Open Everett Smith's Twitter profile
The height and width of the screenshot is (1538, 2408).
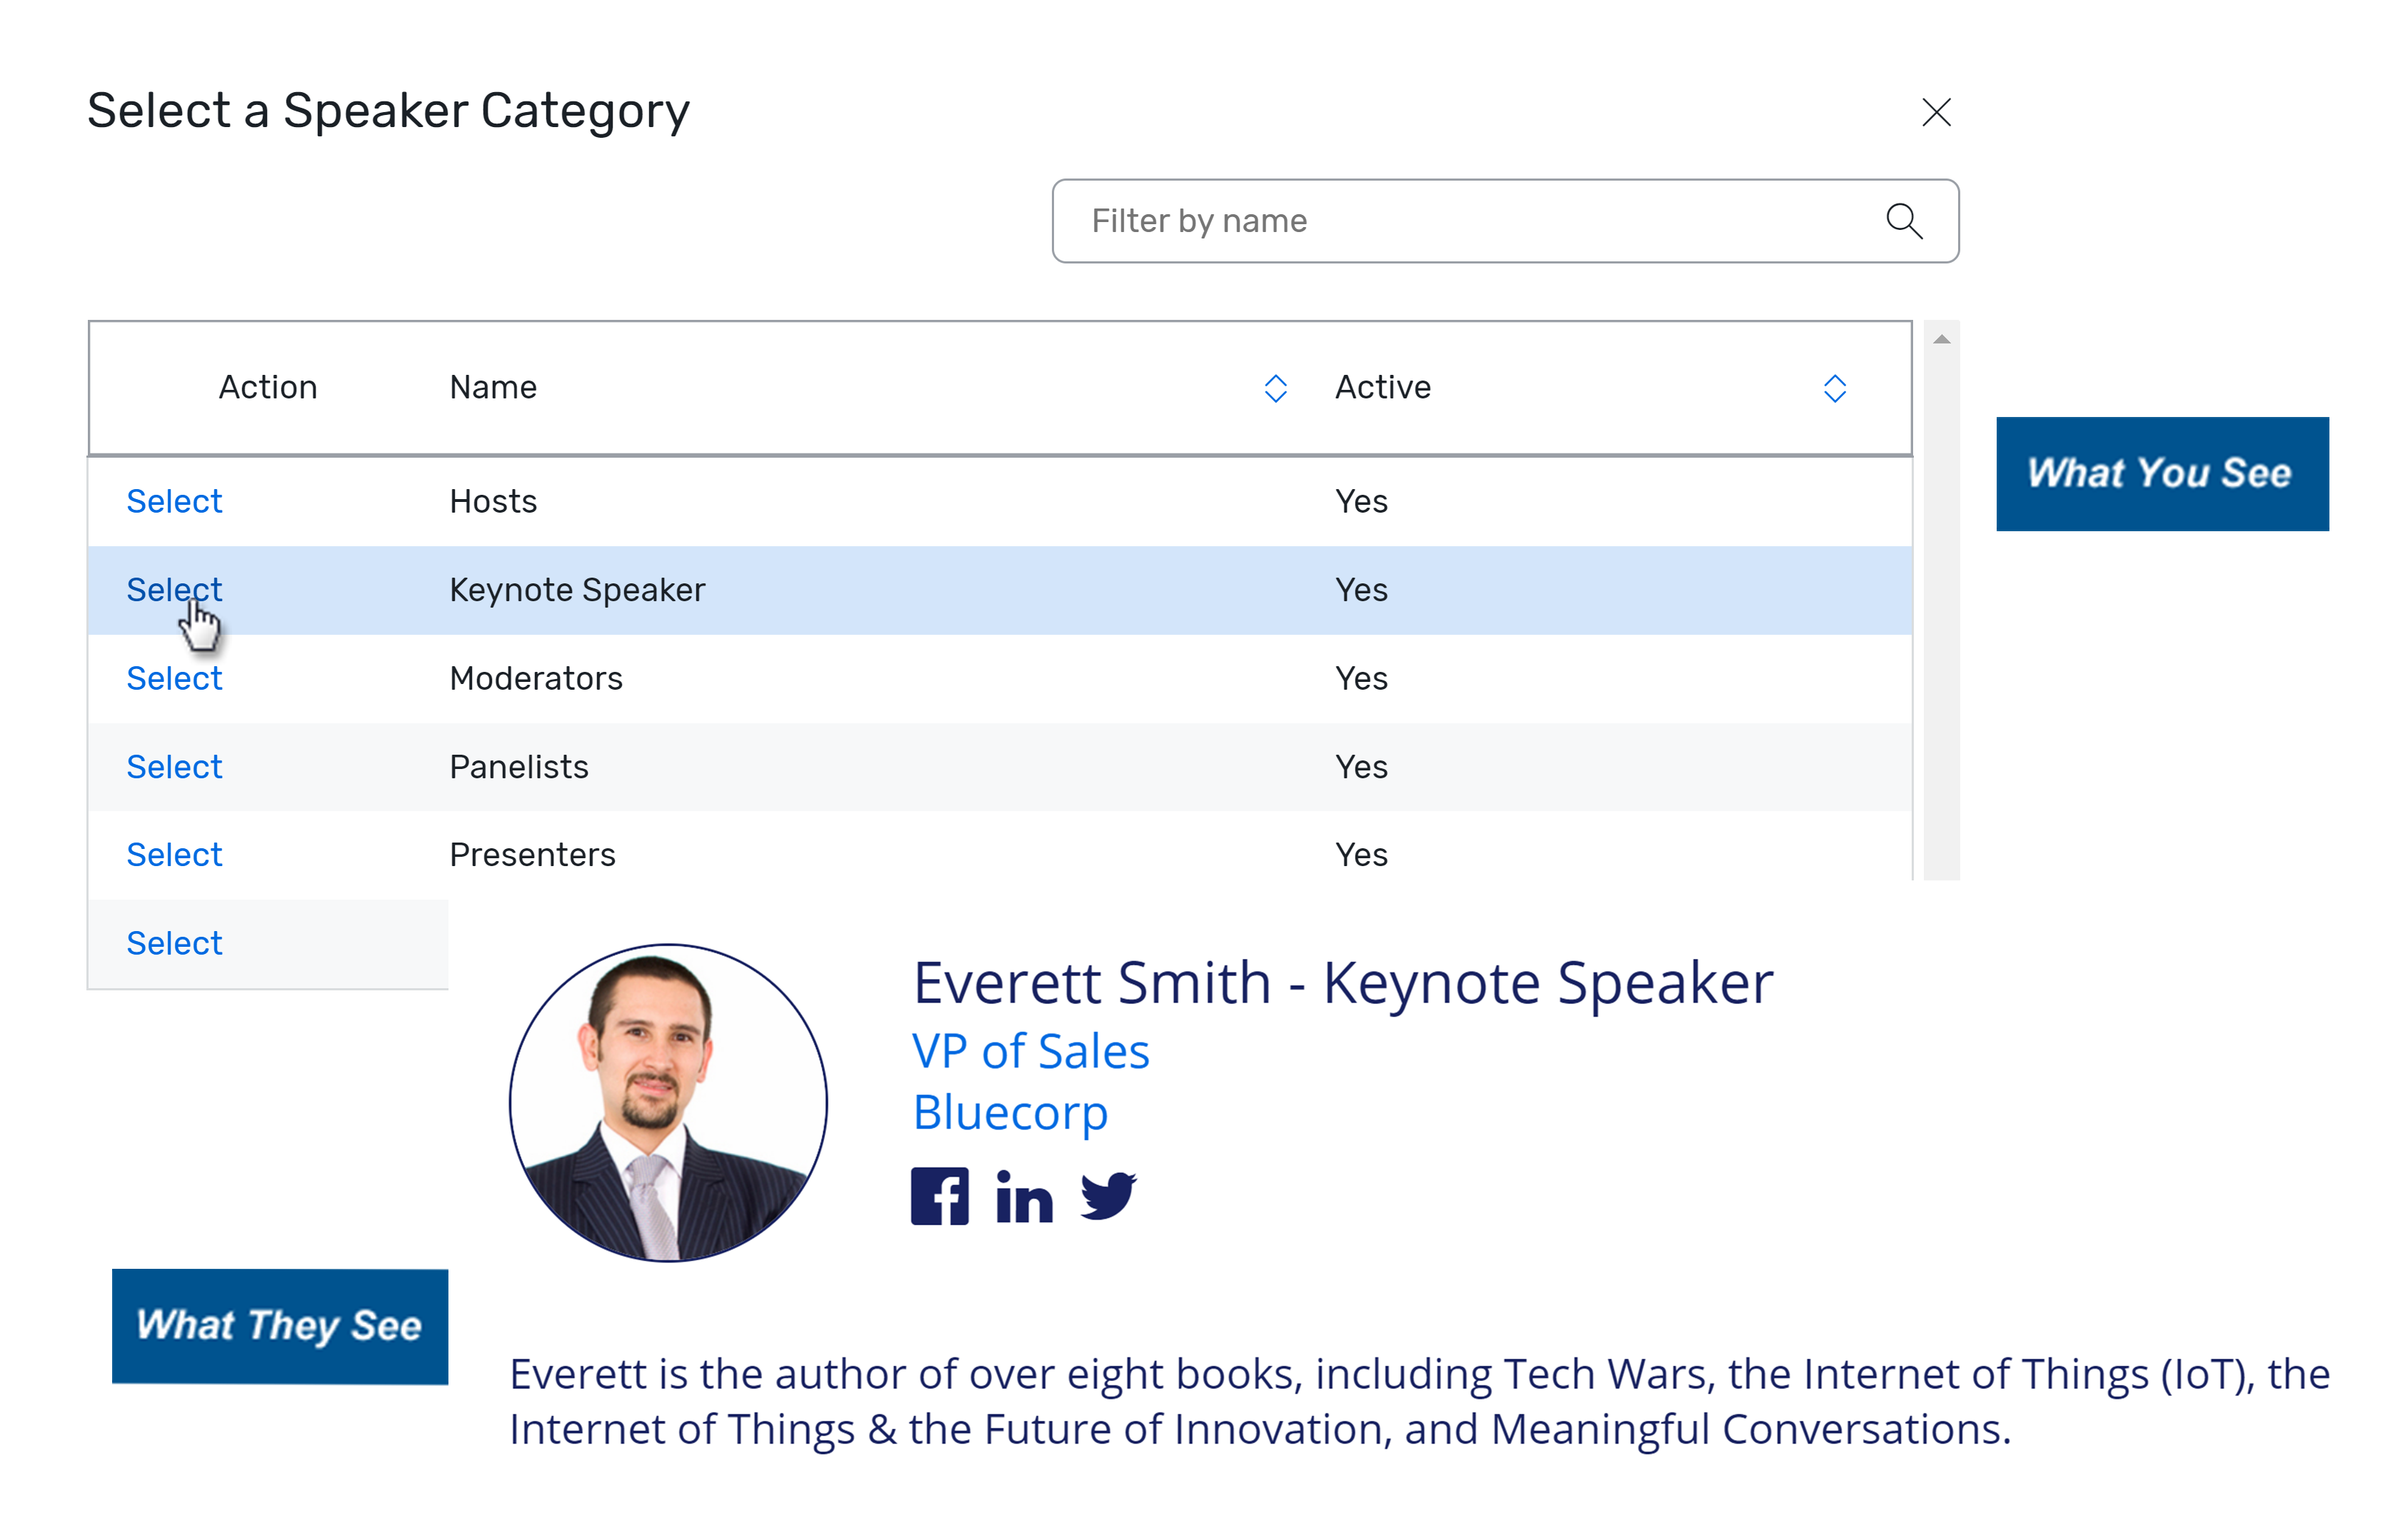coord(1108,1196)
